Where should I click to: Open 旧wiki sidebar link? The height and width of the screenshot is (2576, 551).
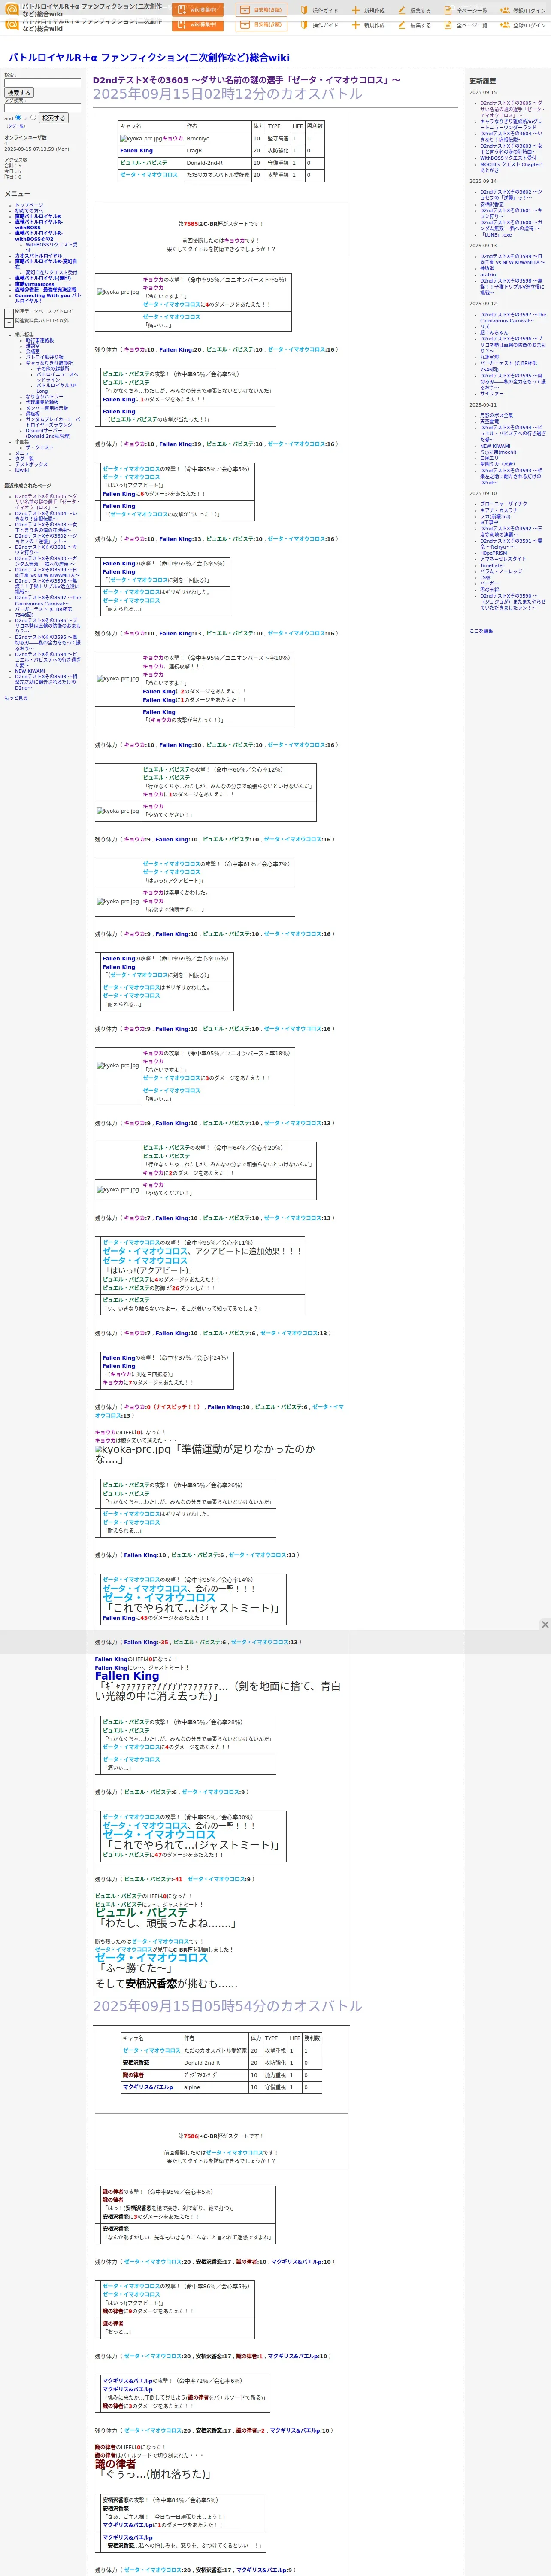click(22, 470)
